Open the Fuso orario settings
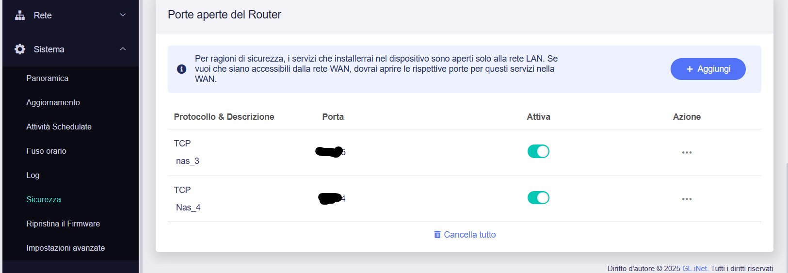The height and width of the screenshot is (273, 788). tap(47, 151)
